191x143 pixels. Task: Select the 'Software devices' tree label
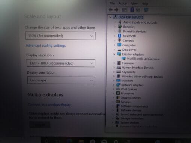[x=131, y=110]
